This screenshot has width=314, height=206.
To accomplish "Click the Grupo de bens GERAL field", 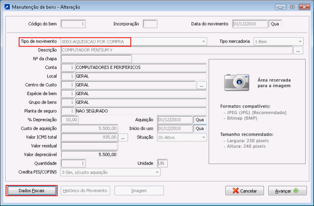I will click(x=141, y=102).
